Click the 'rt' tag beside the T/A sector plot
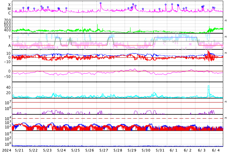 [226, 37]
